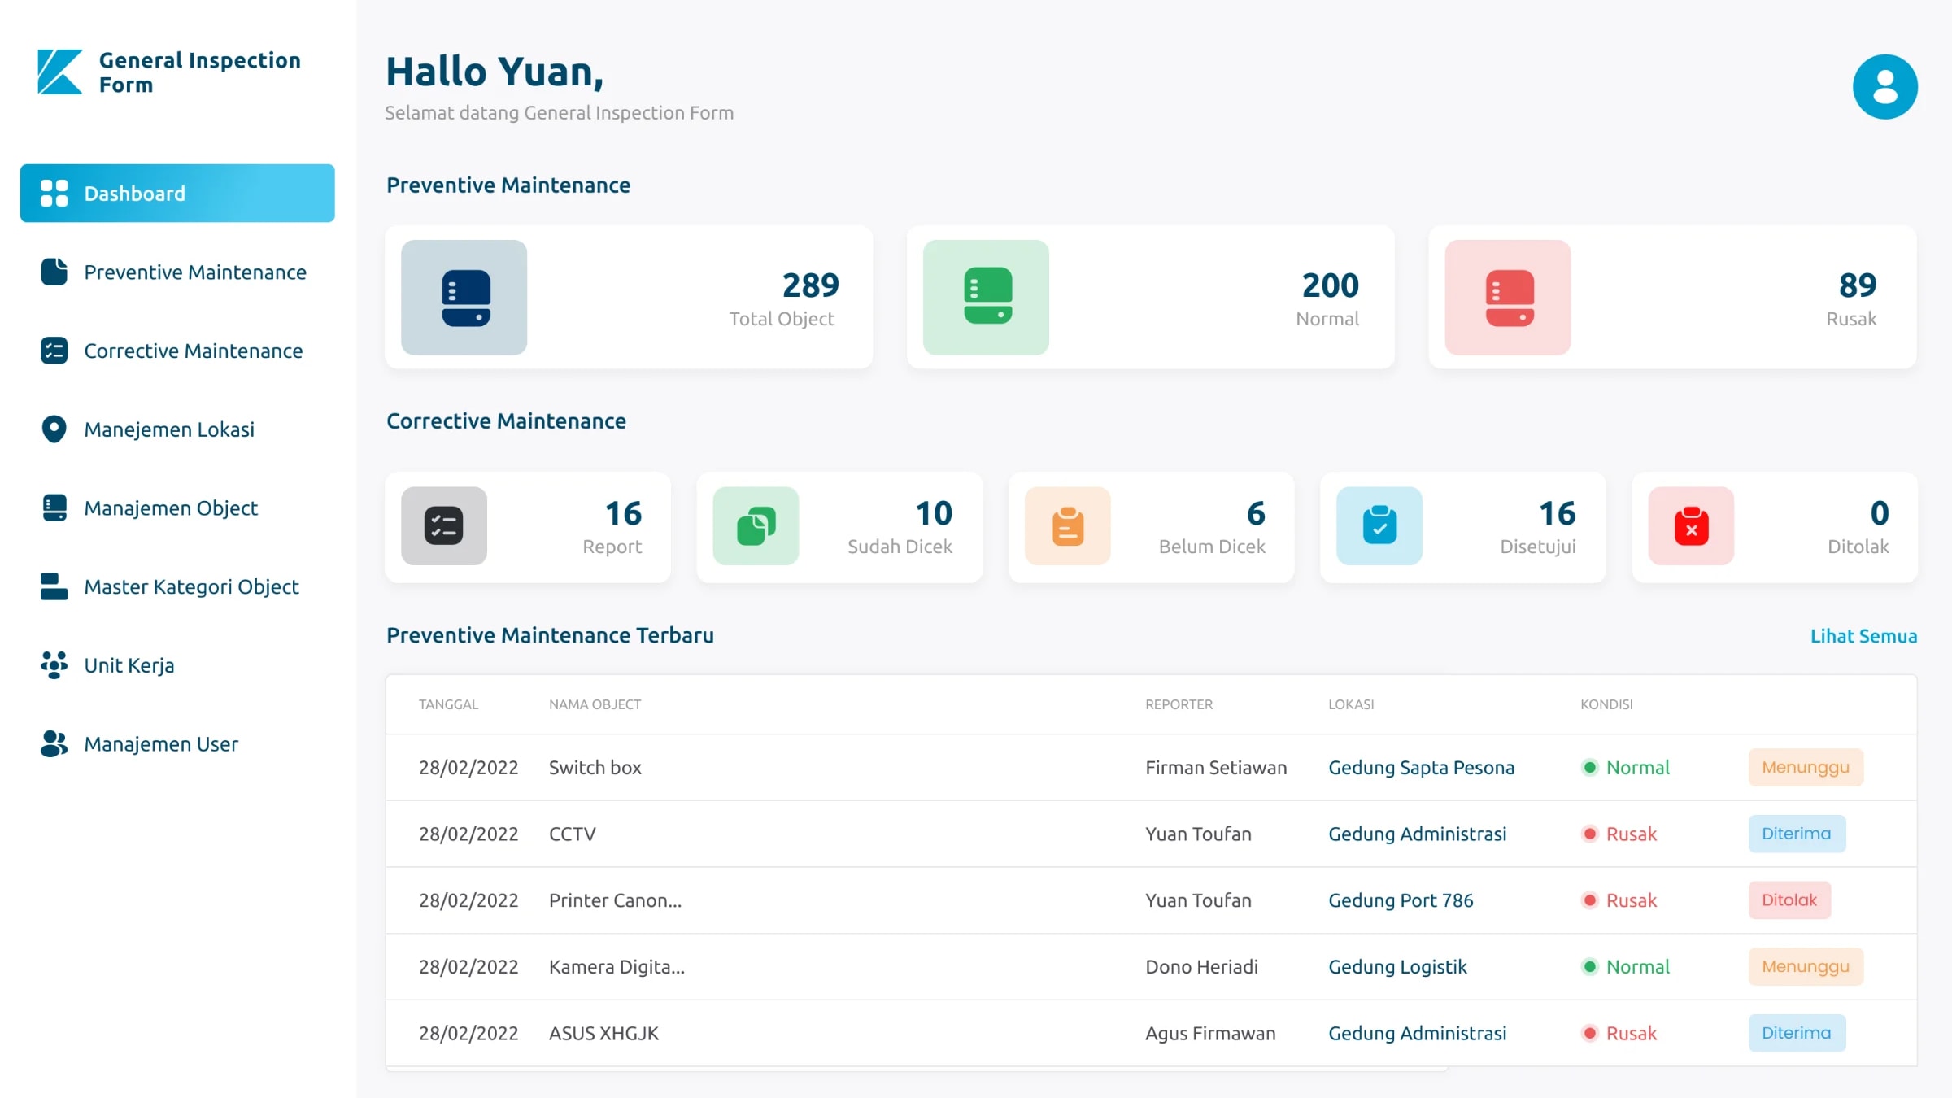1952x1098 pixels.
Task: Click the blue Disetujui clipboard icon
Action: point(1380,526)
